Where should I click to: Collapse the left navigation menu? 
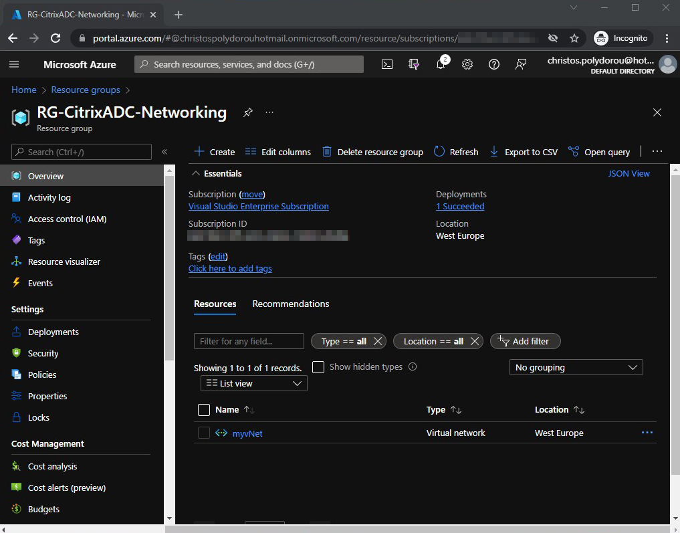coord(164,152)
